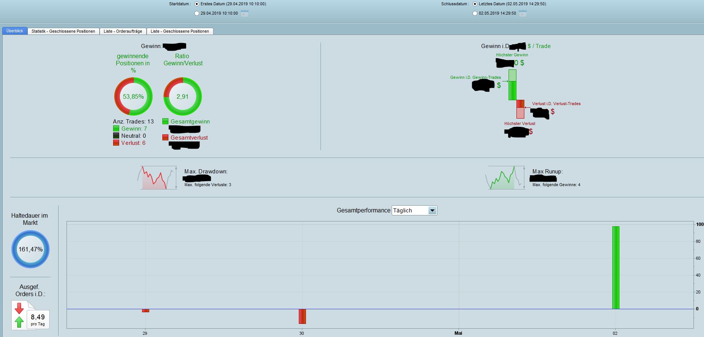Click the 53,85% winning positions donut chart
Viewport: 704px width, 337px height.
click(133, 96)
